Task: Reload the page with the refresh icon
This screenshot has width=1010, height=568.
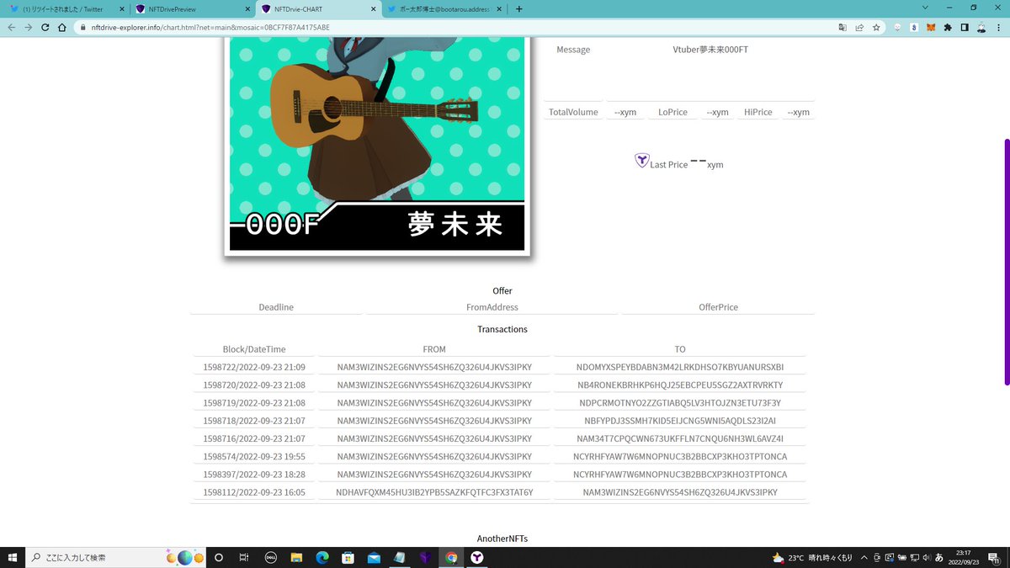Action: (45, 27)
